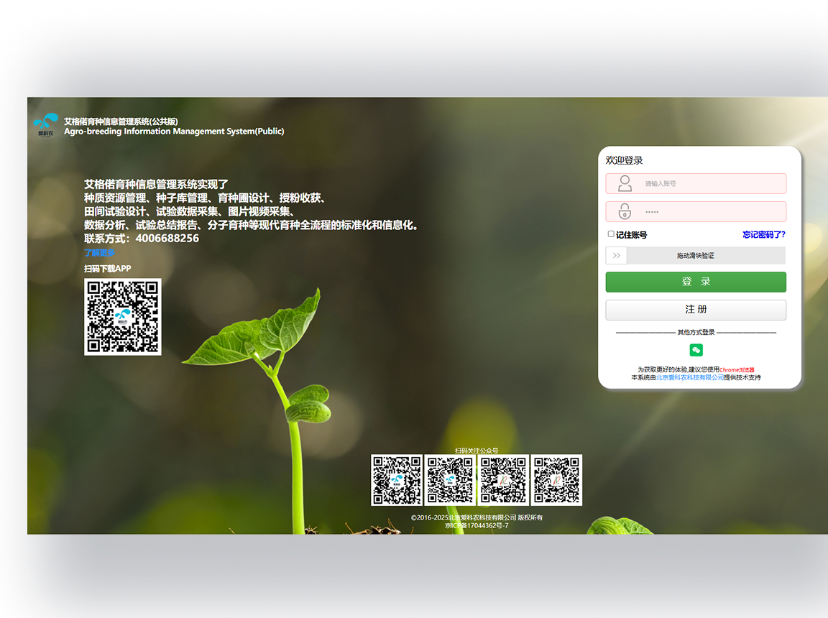
Task: Click the first official account QR code
Action: [396, 479]
